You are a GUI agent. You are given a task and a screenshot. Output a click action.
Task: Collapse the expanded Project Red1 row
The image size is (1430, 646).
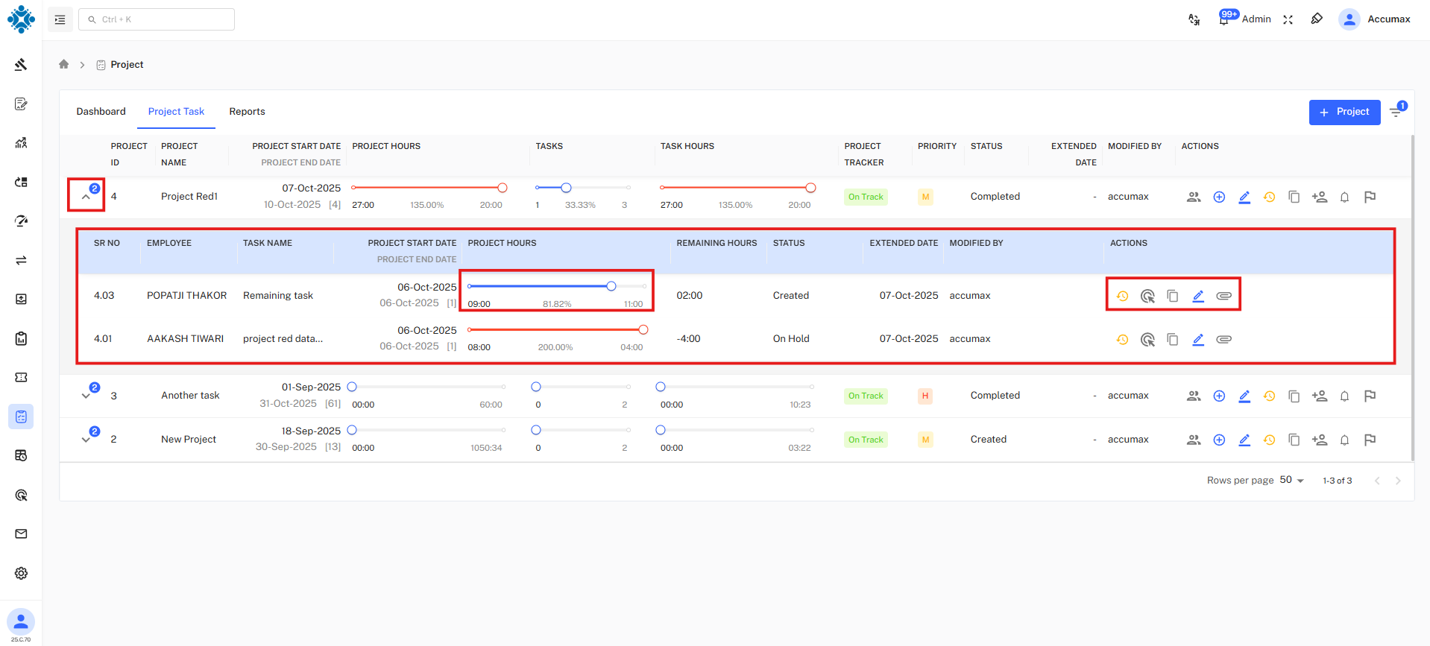86,197
